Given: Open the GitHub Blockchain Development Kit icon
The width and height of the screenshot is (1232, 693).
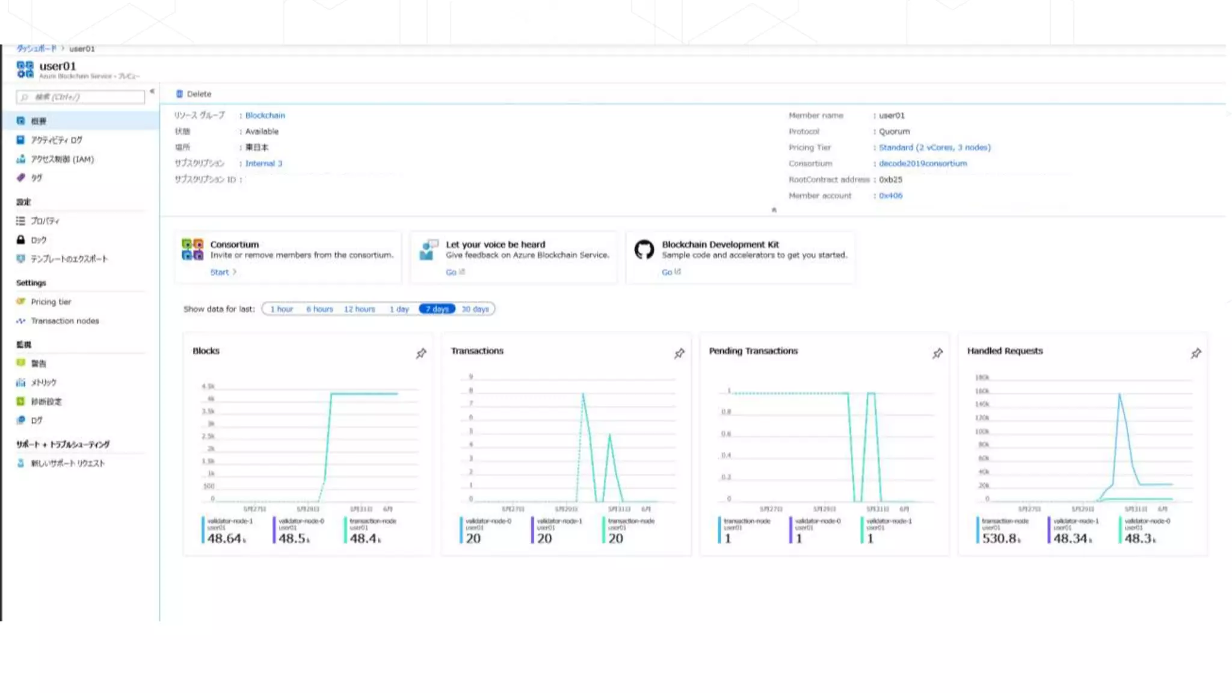Looking at the screenshot, I should click(x=644, y=250).
